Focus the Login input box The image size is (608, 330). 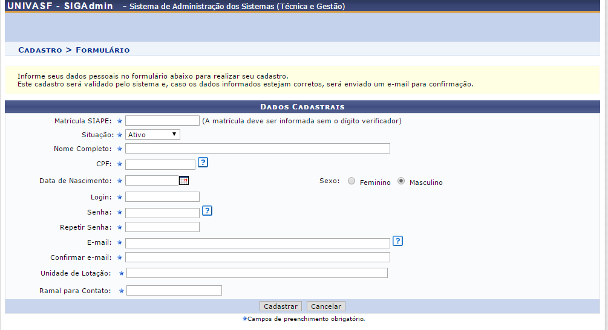(x=162, y=197)
